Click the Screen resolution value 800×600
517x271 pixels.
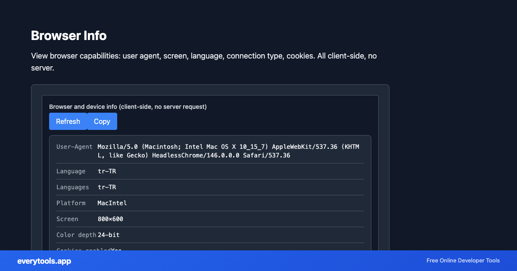[x=110, y=219]
